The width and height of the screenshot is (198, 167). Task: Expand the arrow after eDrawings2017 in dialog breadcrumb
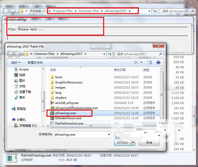coord(85,54)
